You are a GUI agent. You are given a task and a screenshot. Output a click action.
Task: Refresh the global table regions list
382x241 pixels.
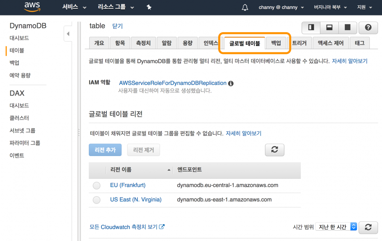point(274,150)
